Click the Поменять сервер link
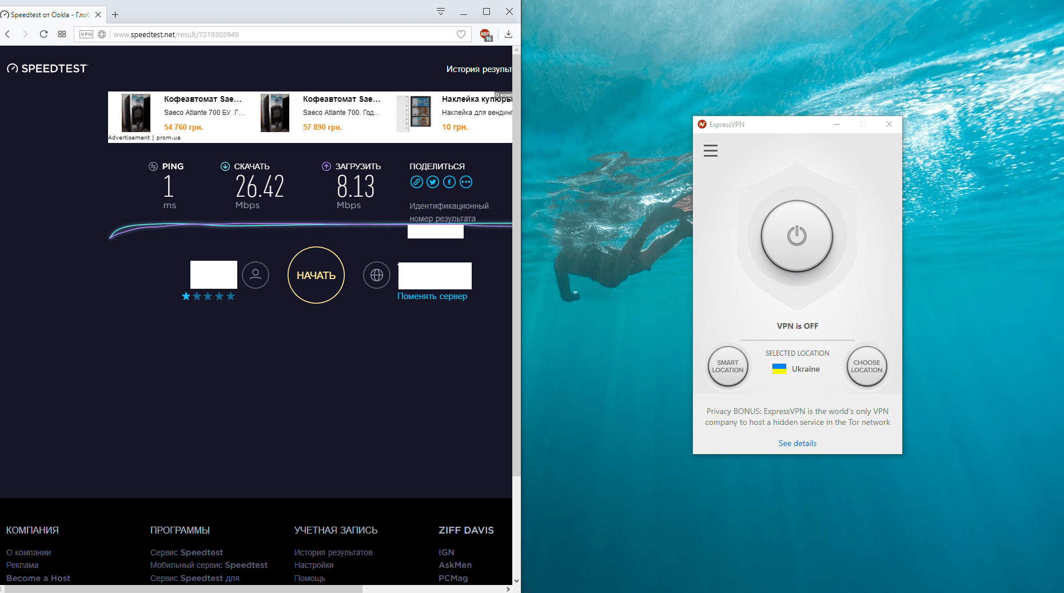This screenshot has height=593, width=1064. 432,296
